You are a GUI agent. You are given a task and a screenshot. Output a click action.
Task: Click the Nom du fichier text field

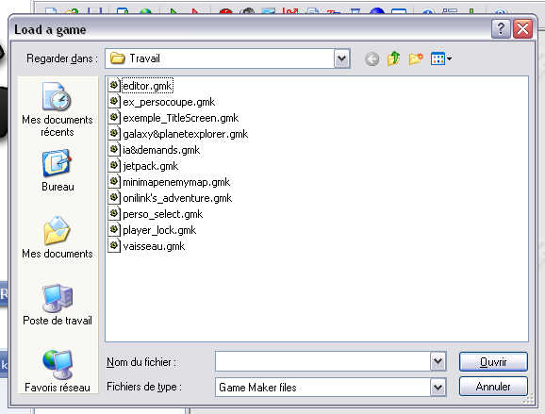[322, 361]
